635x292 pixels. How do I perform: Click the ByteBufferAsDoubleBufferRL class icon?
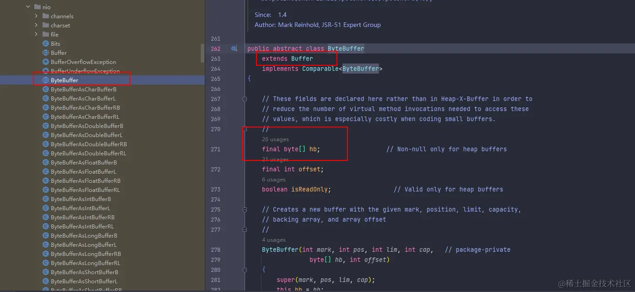(46, 153)
